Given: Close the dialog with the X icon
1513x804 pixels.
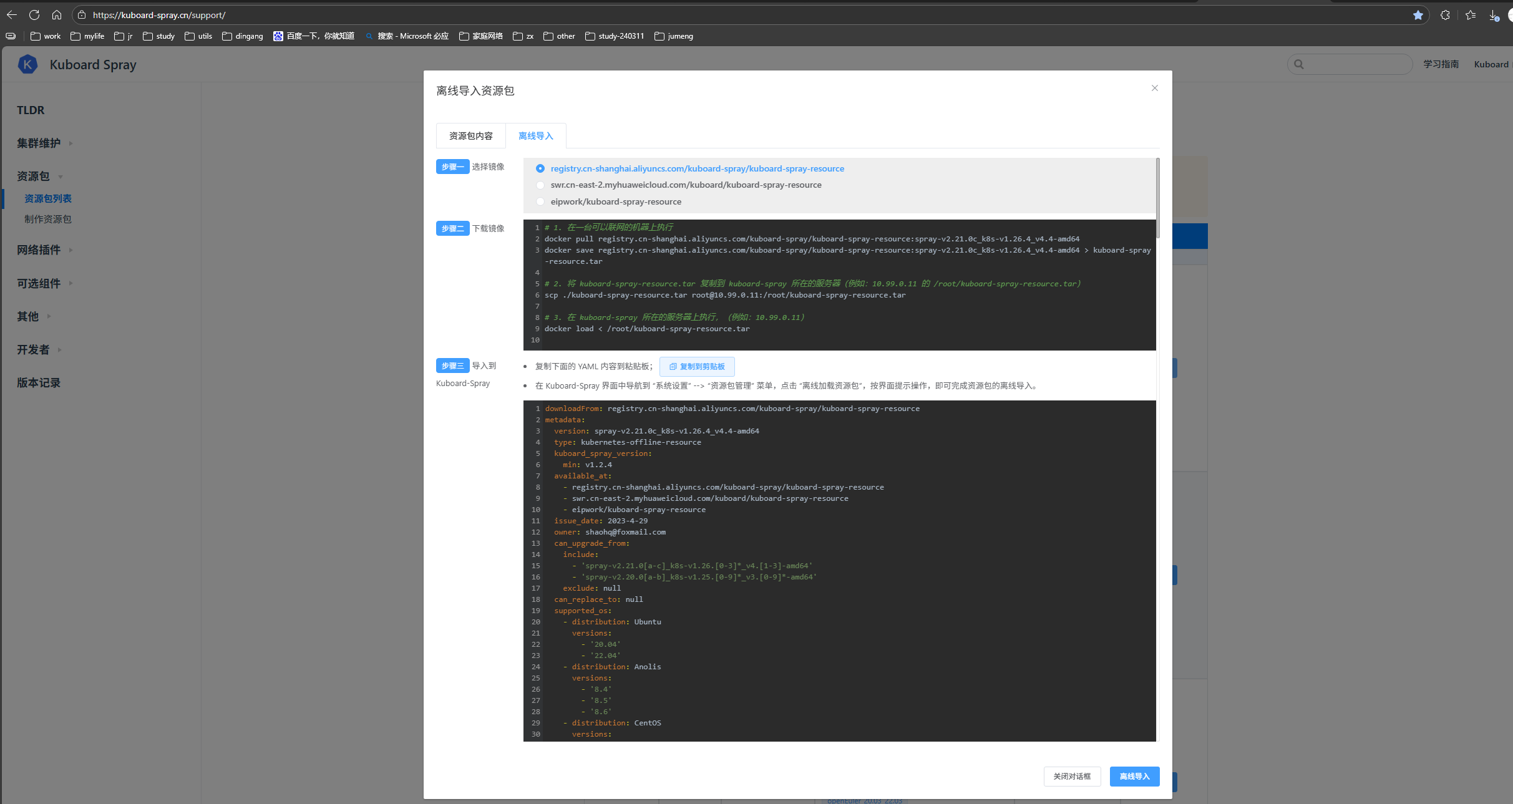Looking at the screenshot, I should click(1154, 88).
